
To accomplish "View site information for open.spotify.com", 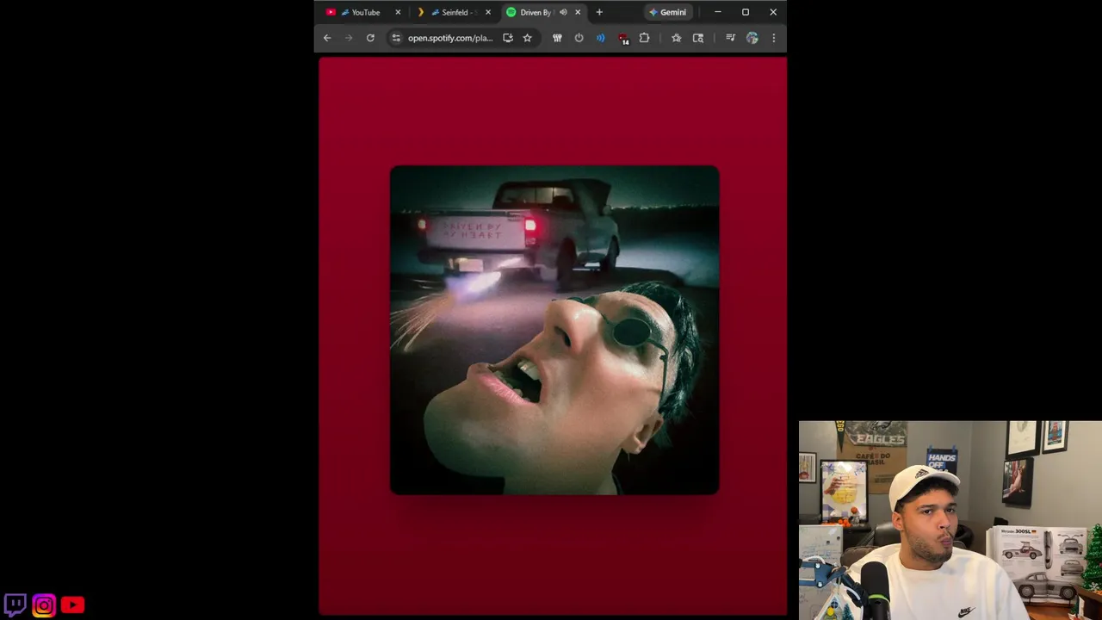I will [396, 38].
